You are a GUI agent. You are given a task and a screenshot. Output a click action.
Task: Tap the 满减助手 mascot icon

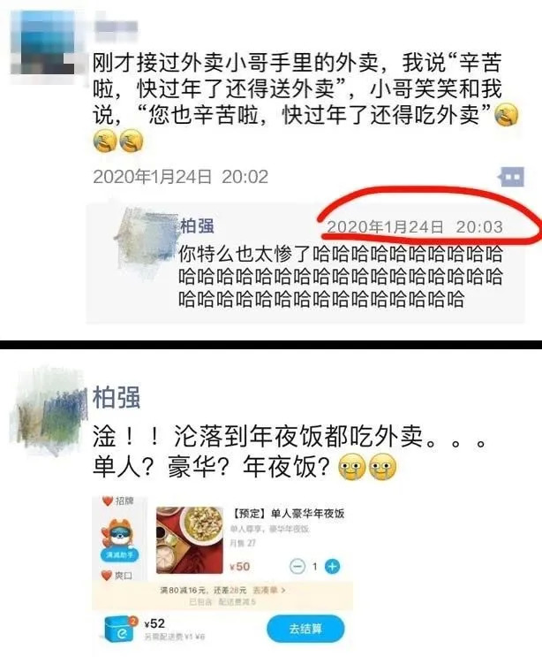pyautogui.click(x=119, y=540)
